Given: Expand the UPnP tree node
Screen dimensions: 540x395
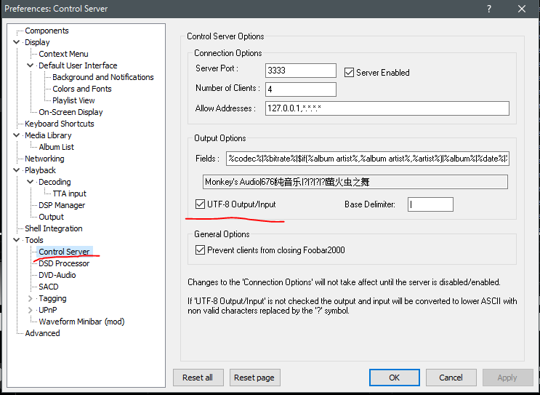Looking at the screenshot, I should (31, 310).
